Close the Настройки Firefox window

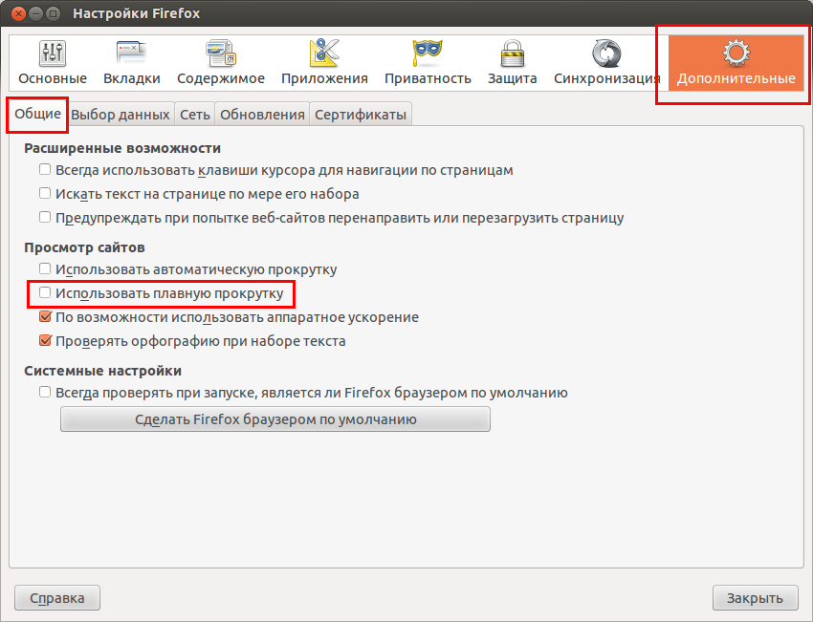18,13
